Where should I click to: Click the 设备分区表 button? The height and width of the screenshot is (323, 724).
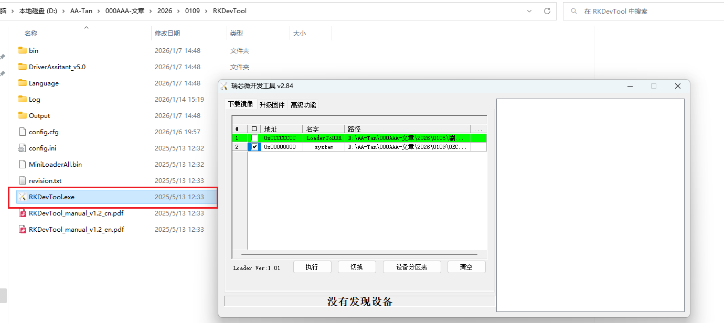(x=411, y=267)
